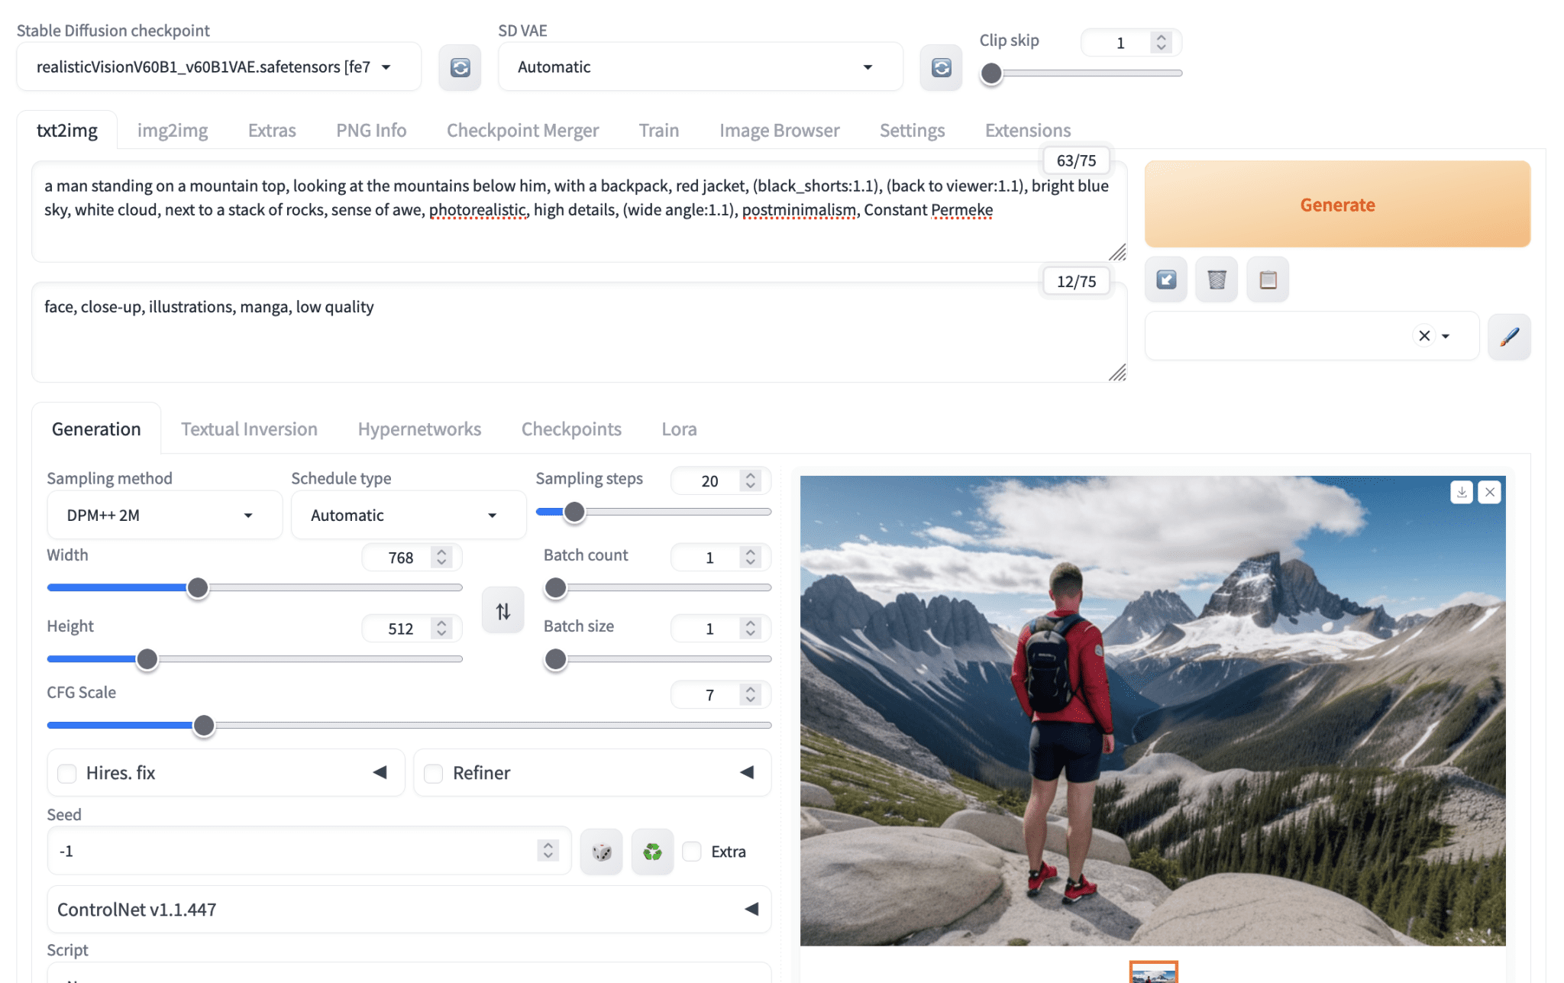This screenshot has height=983, width=1564.
Task: Open the style editor pencil icon
Action: point(1509,336)
